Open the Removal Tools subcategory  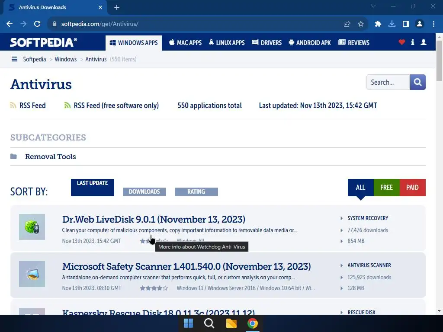click(x=50, y=156)
